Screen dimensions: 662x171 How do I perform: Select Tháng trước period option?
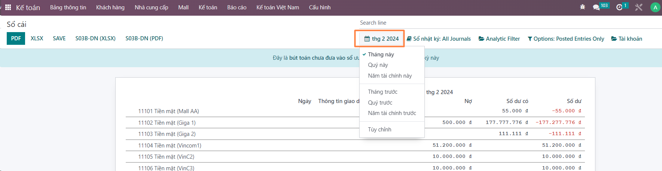coord(392,92)
